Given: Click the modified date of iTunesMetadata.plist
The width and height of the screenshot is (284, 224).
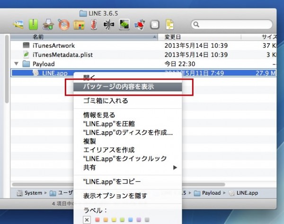Looking at the screenshot, I should click(x=196, y=55).
